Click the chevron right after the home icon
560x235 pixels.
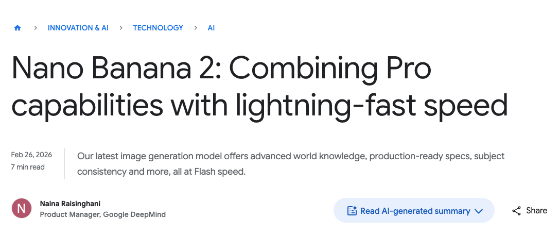point(36,28)
